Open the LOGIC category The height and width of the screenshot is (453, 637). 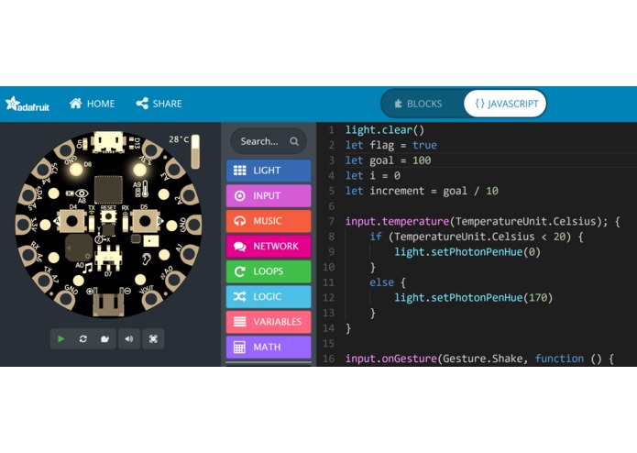coord(269,296)
